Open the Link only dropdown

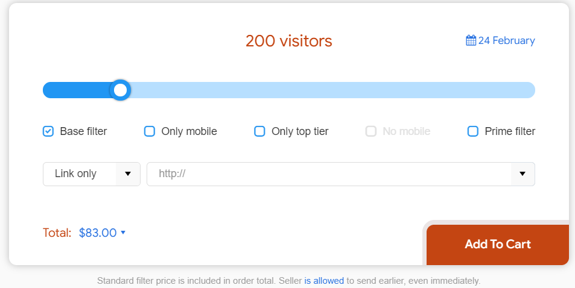coord(92,174)
